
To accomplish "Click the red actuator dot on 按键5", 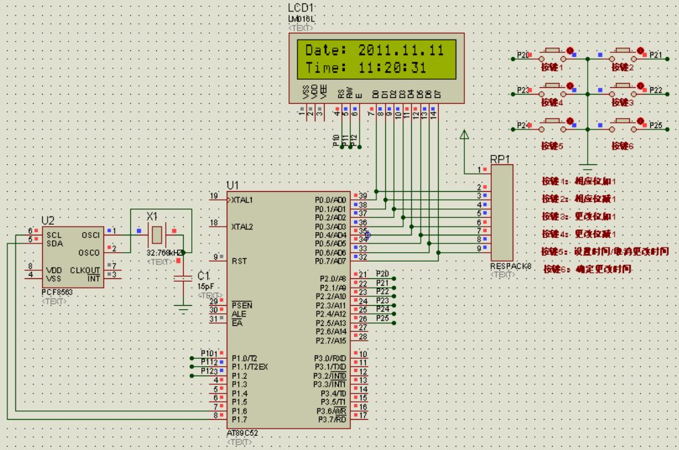I will [570, 122].
